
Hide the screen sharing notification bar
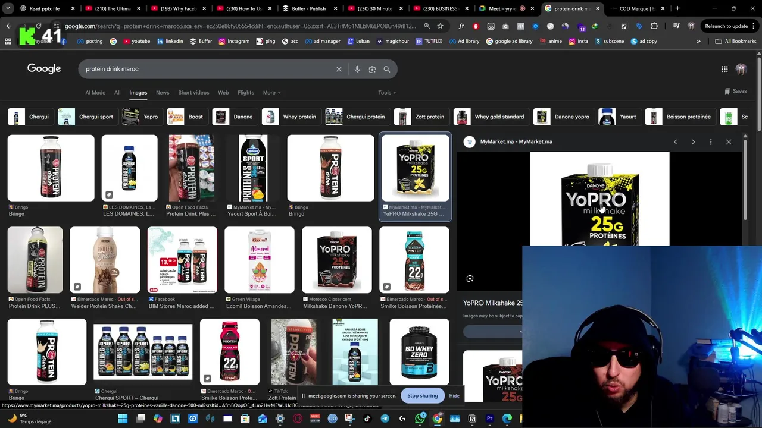pyautogui.click(x=454, y=396)
